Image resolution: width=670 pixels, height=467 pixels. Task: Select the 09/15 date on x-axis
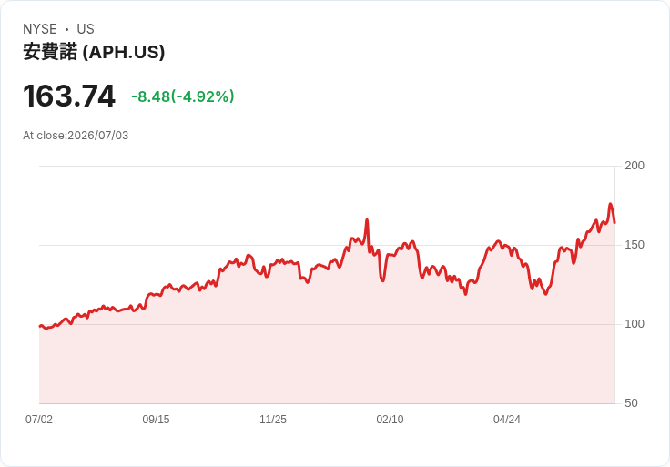(x=156, y=420)
